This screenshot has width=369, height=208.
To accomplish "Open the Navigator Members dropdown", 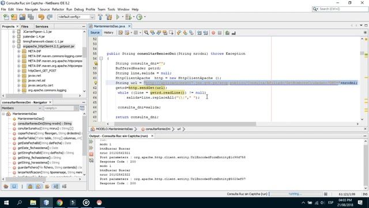I will click(x=21, y=108).
